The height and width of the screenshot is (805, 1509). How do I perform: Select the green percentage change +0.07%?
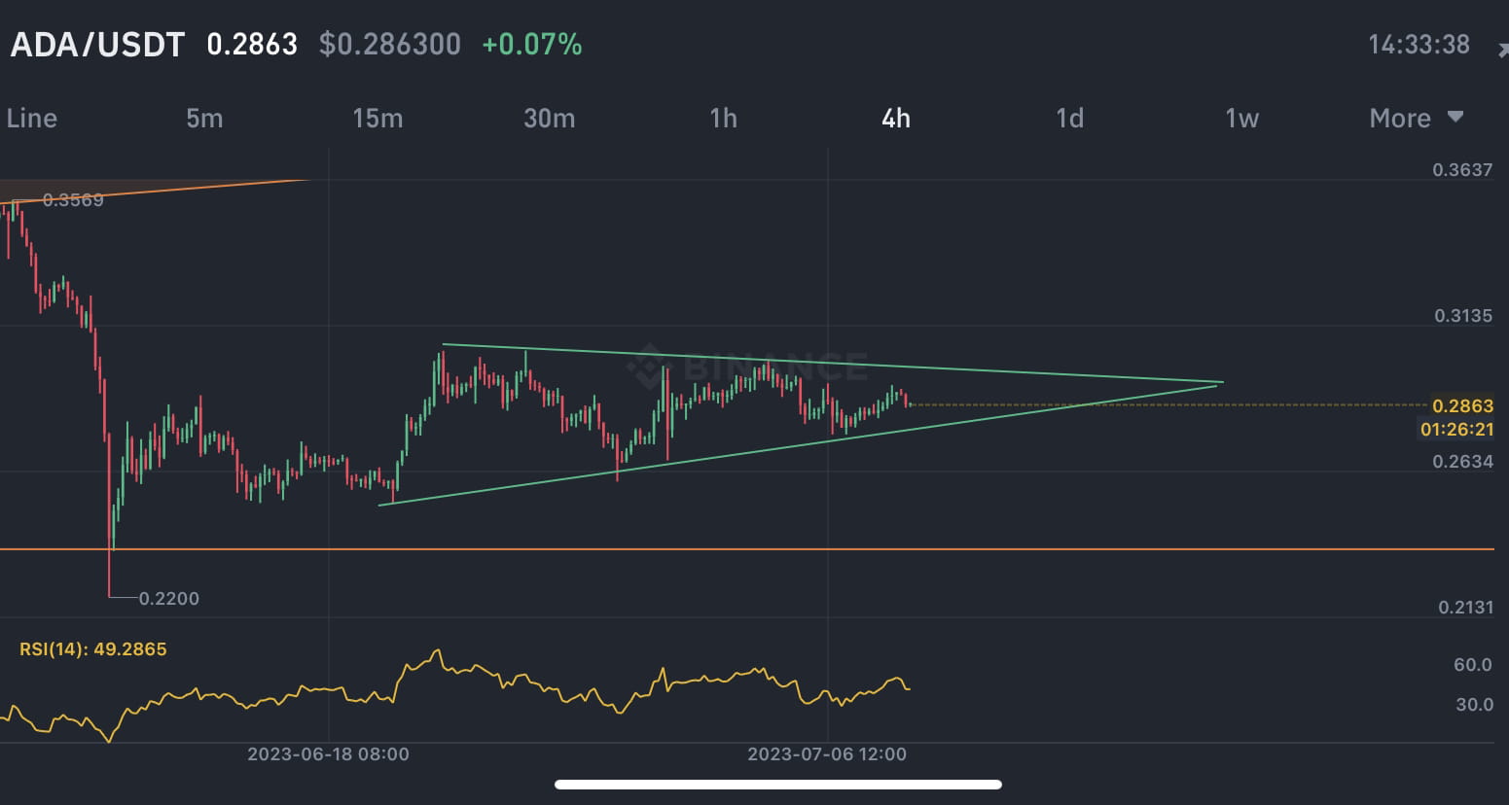point(531,44)
